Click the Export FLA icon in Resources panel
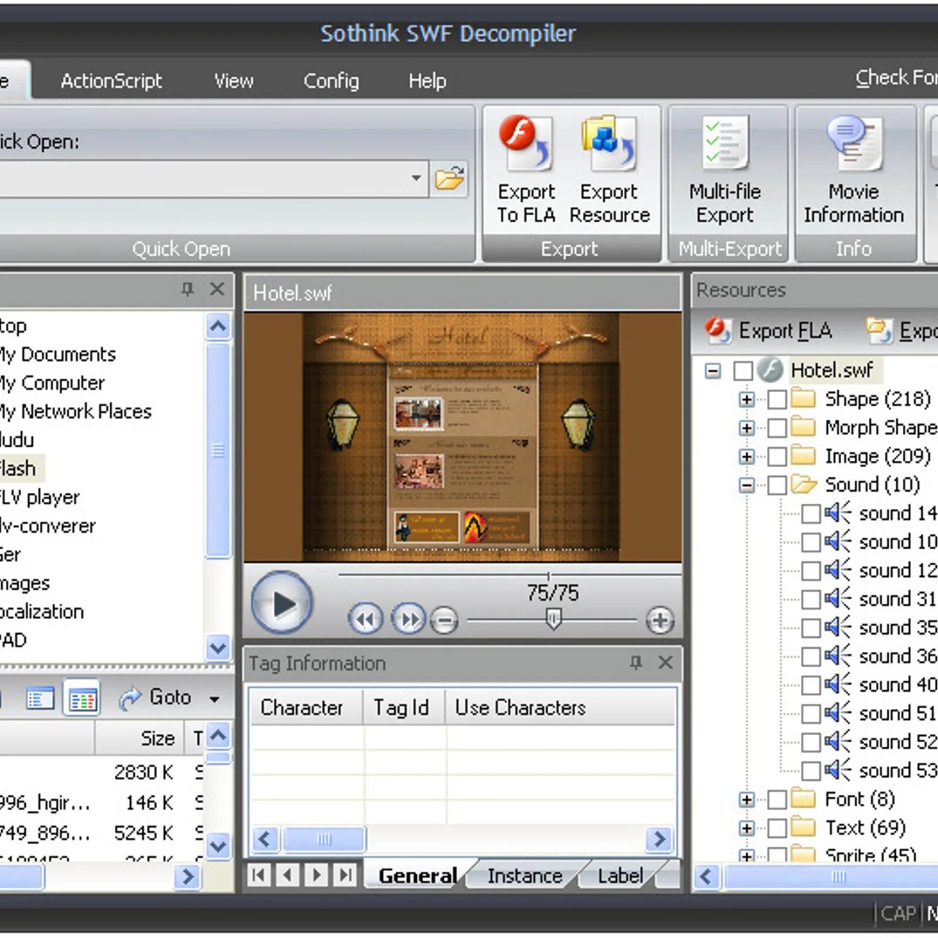The image size is (938, 938). (x=718, y=330)
